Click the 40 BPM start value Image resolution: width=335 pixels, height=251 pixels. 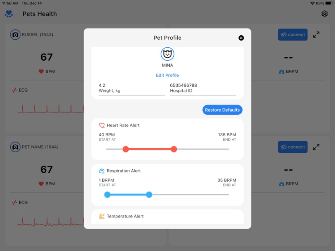pyautogui.click(x=107, y=135)
